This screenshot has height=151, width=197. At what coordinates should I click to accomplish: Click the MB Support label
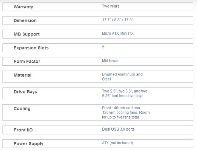(x=27, y=34)
